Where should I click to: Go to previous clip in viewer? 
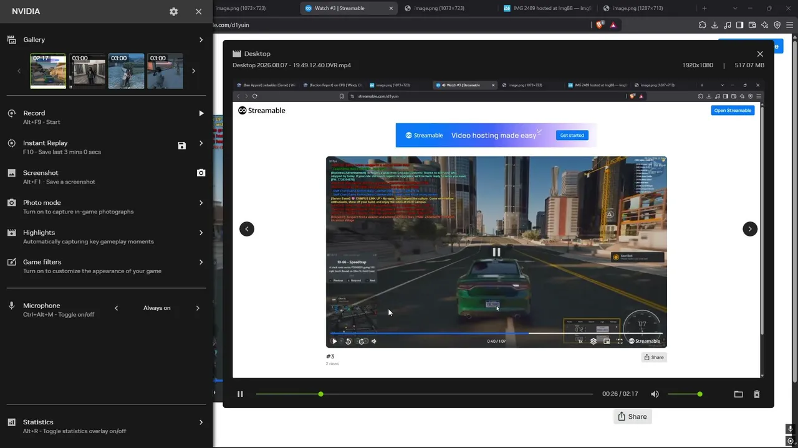[x=247, y=229]
